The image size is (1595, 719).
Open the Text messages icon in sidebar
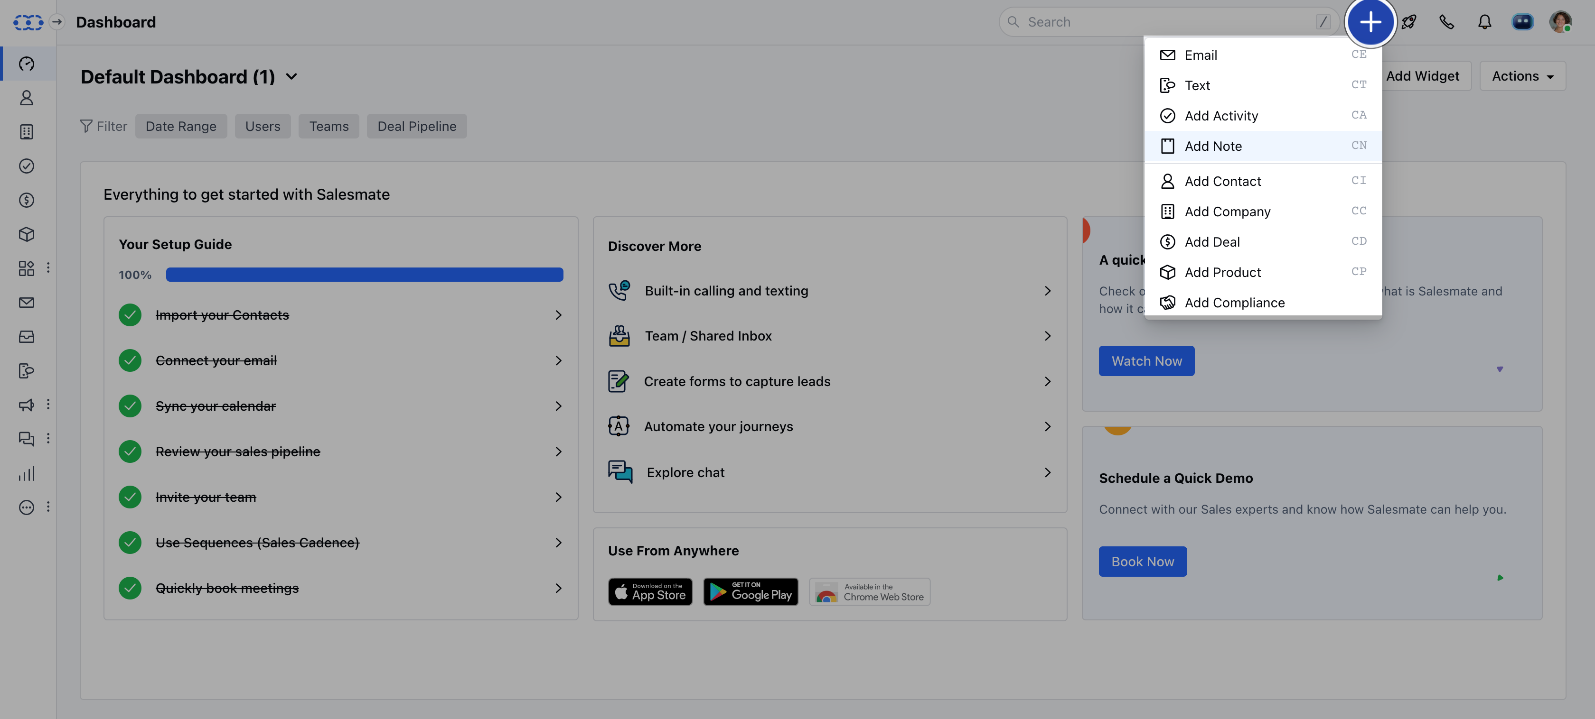point(27,370)
